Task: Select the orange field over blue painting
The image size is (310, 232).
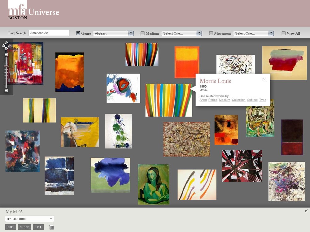Action: click(70, 72)
